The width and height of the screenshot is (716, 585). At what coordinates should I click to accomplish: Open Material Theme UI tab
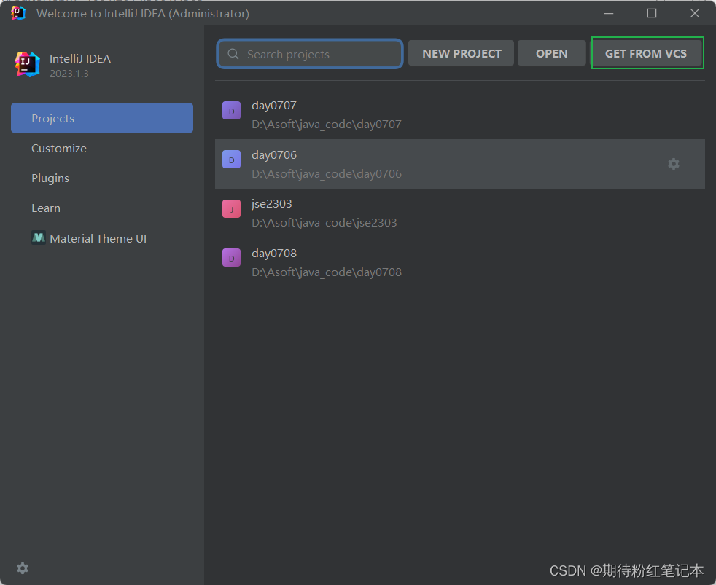click(102, 238)
